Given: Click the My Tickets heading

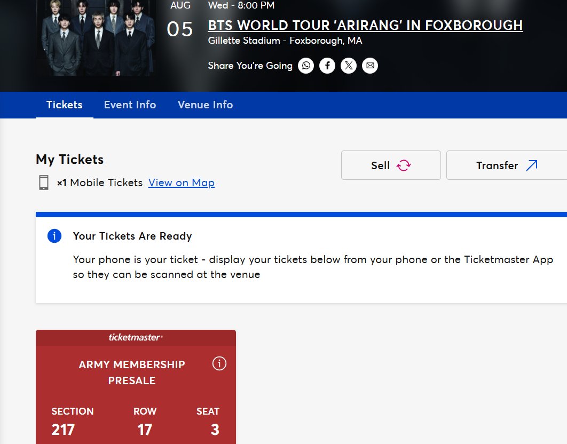Looking at the screenshot, I should pos(70,160).
